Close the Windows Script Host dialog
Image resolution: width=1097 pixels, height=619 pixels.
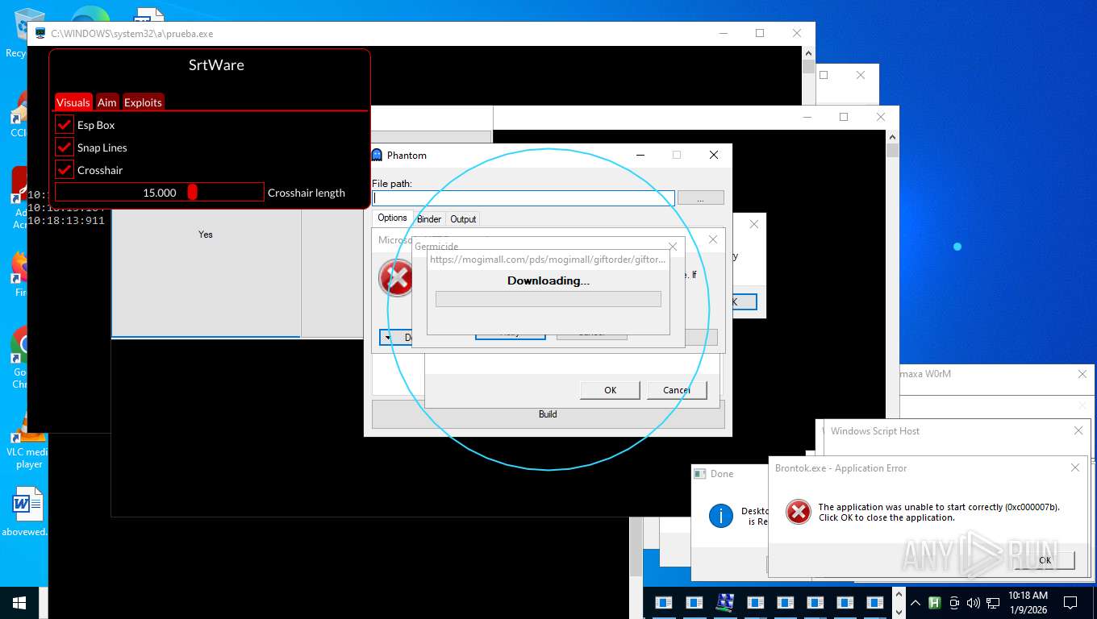(1078, 430)
